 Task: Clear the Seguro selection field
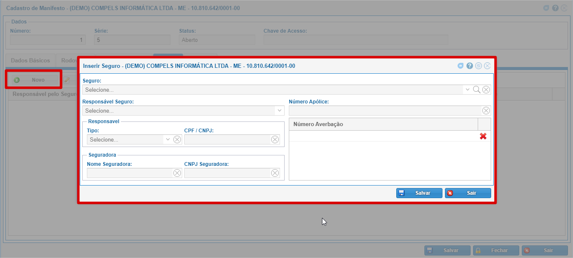tap(486, 90)
